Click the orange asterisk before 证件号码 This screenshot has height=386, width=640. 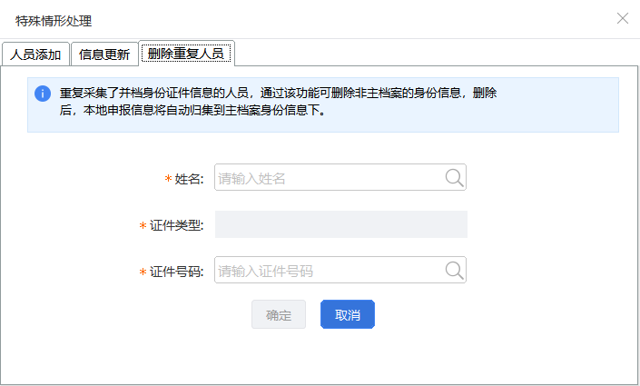coord(143,272)
